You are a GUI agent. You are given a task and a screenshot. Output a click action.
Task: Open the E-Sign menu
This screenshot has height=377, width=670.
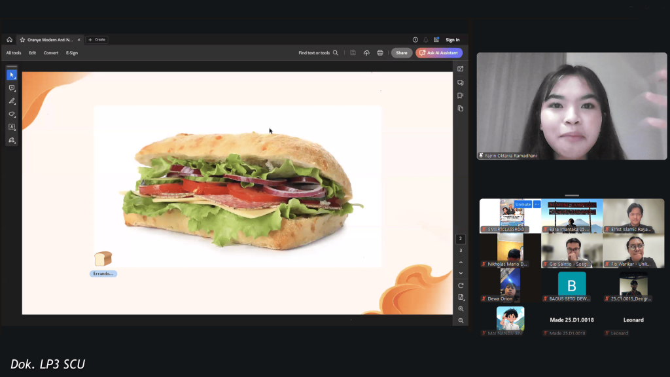(72, 53)
